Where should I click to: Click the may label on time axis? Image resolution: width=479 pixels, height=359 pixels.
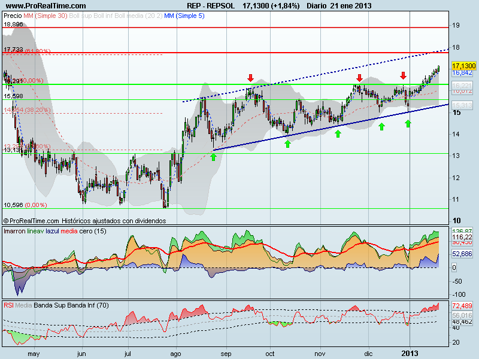(34, 354)
